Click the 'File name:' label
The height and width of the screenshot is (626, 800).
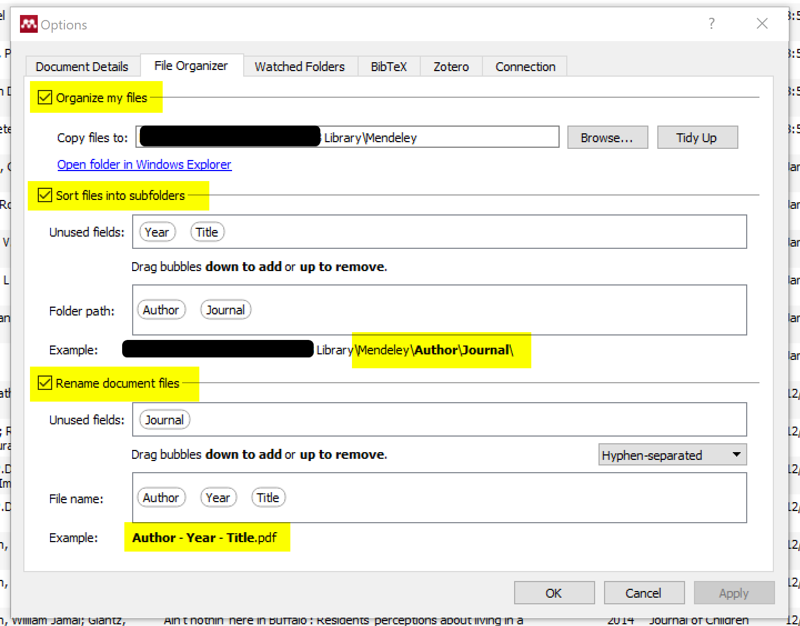76,499
